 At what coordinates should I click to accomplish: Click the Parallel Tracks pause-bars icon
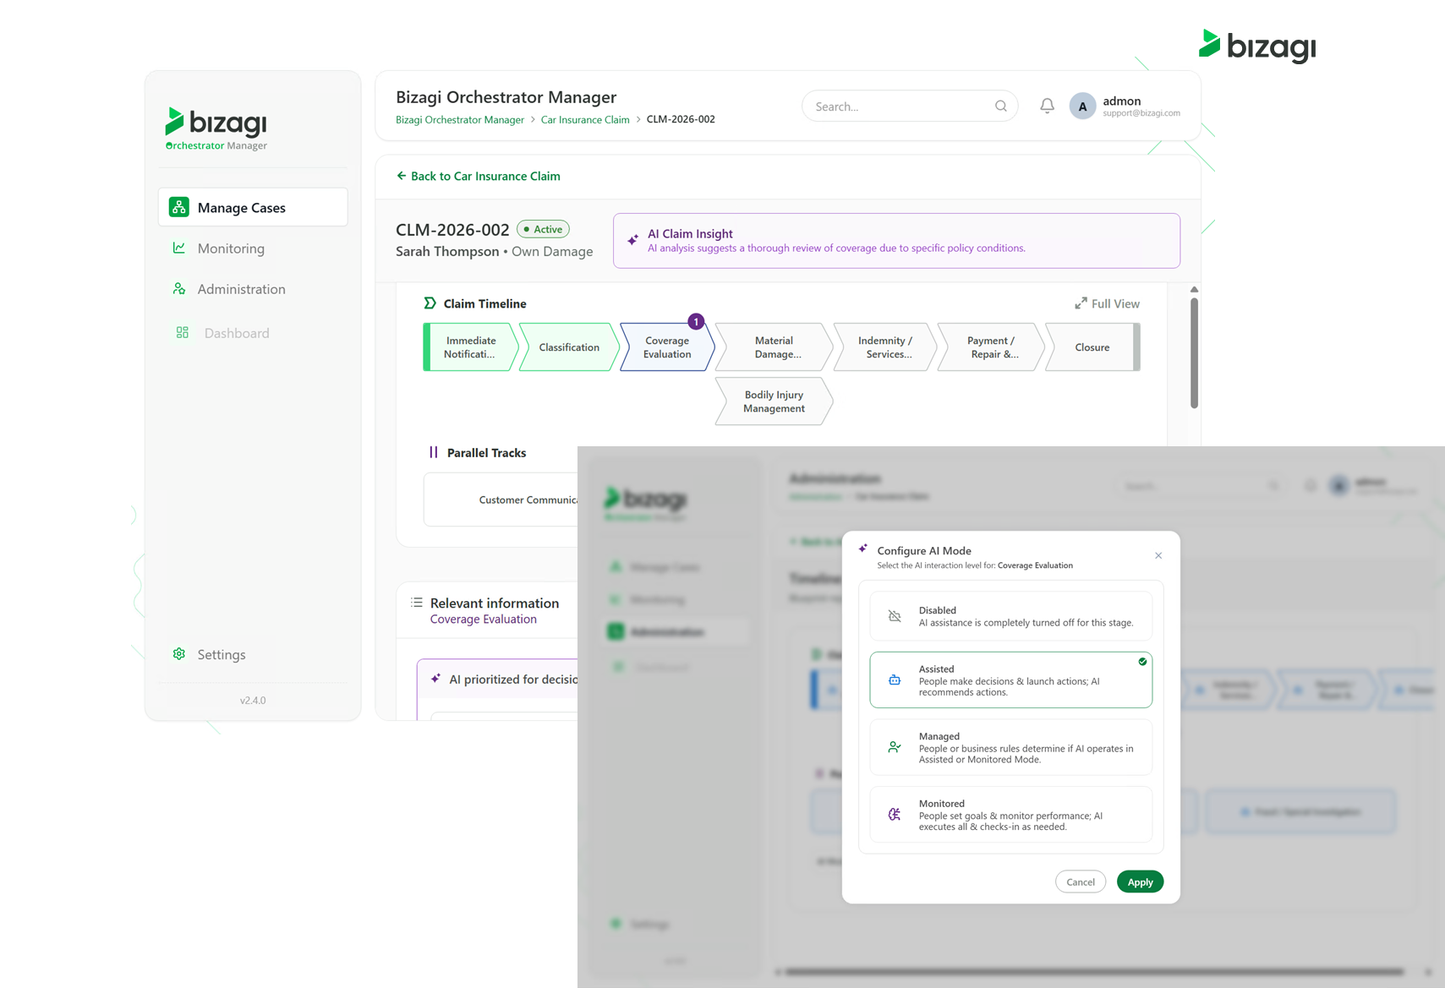click(x=434, y=452)
